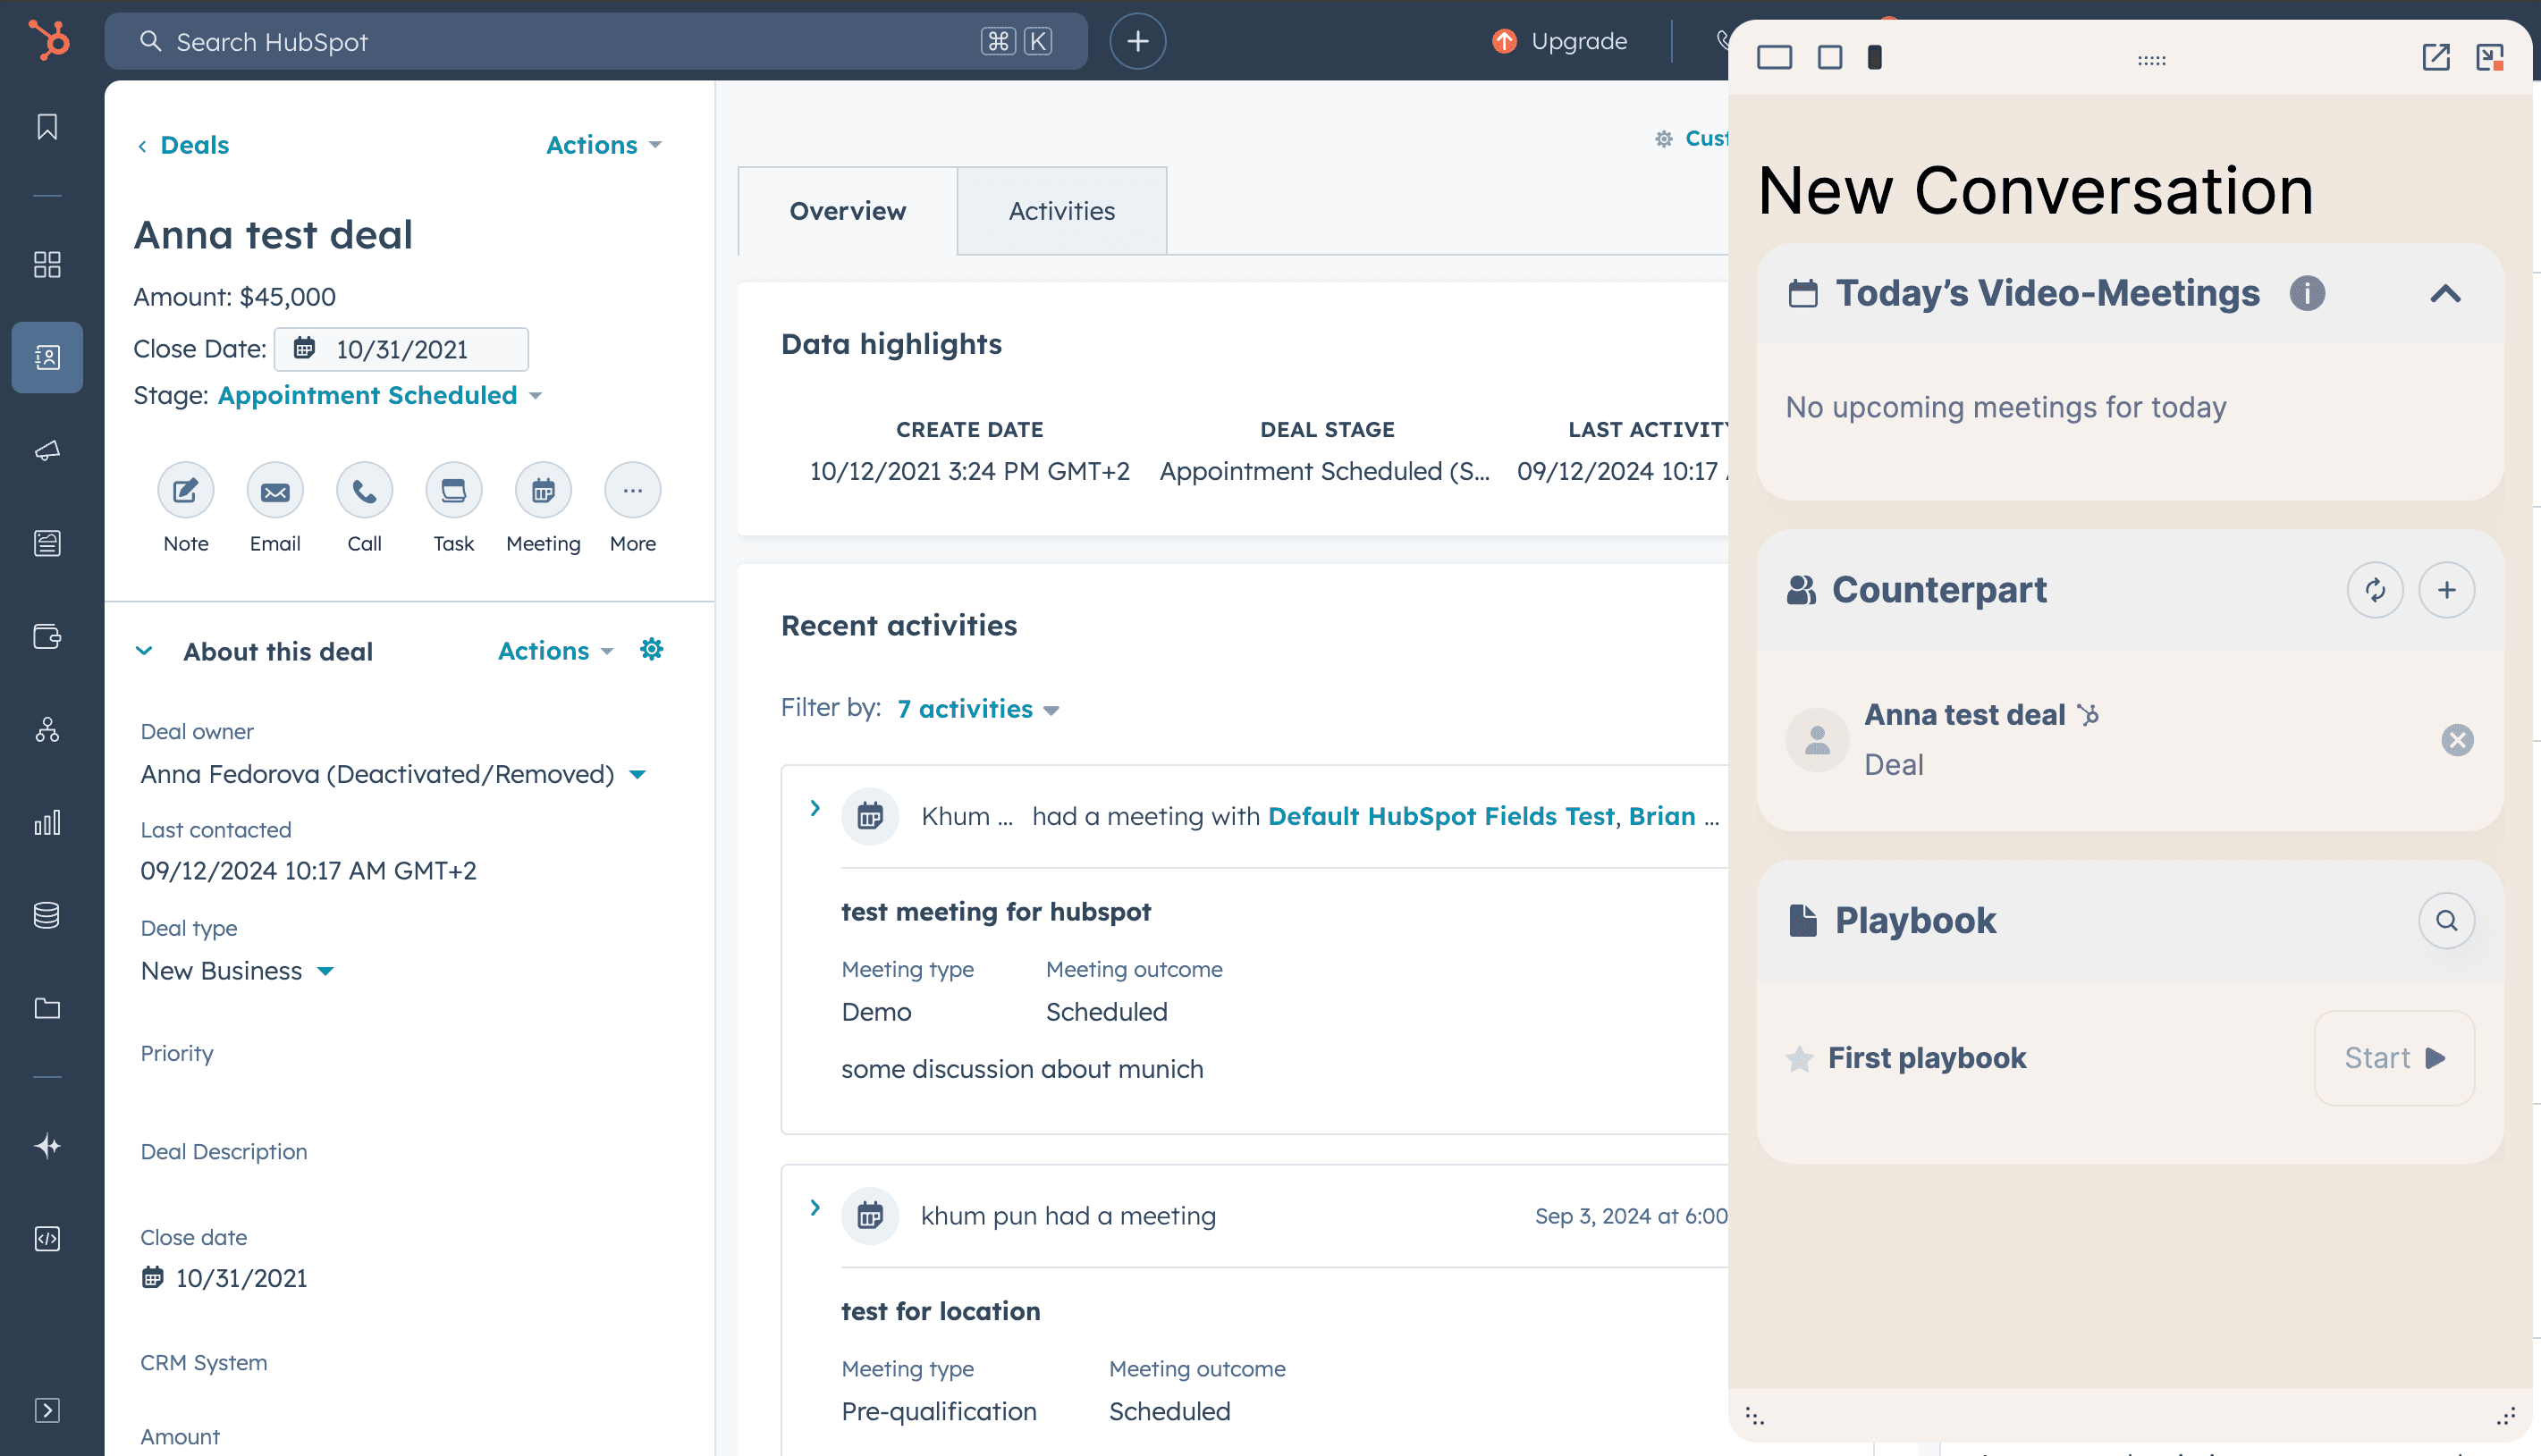Click the Upgrade button
2541x1456 pixels.
(x=1560, y=41)
